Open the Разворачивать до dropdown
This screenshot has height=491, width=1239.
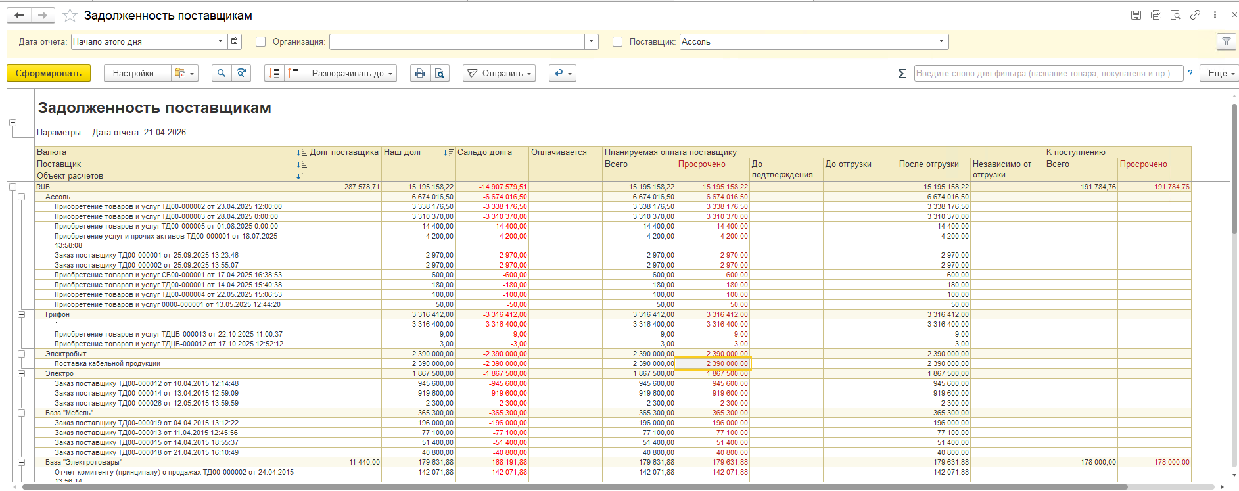point(351,73)
